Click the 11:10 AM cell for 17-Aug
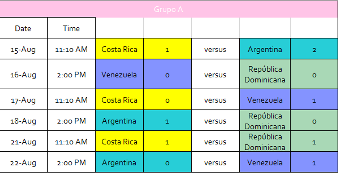The width and height of the screenshot is (338, 173). click(72, 100)
